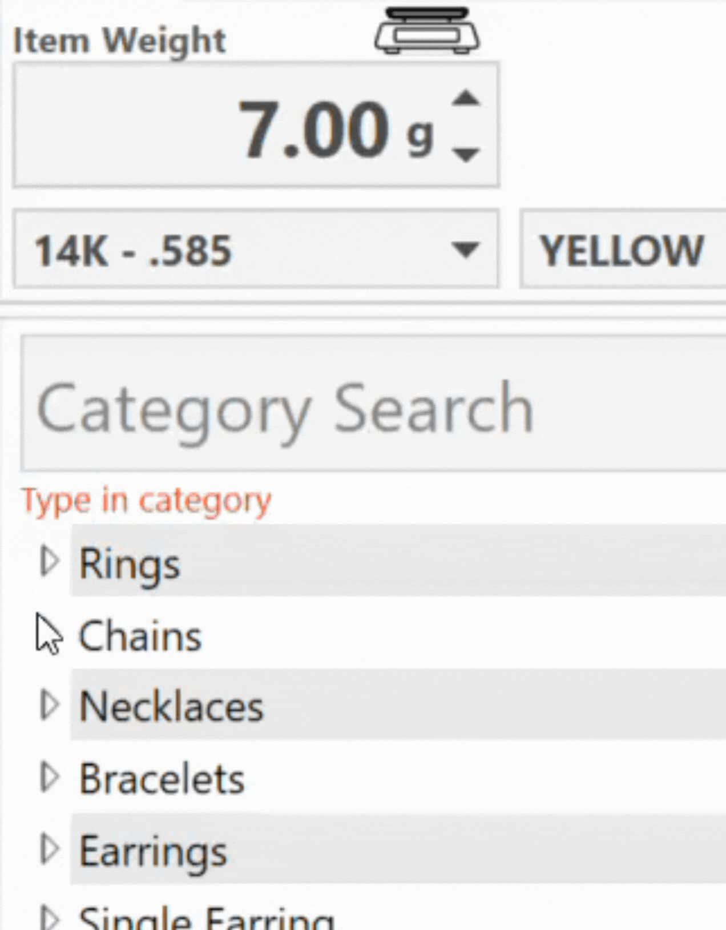Screen dimensions: 726x930
Task: Select the Bracelets category
Action: tap(162, 779)
